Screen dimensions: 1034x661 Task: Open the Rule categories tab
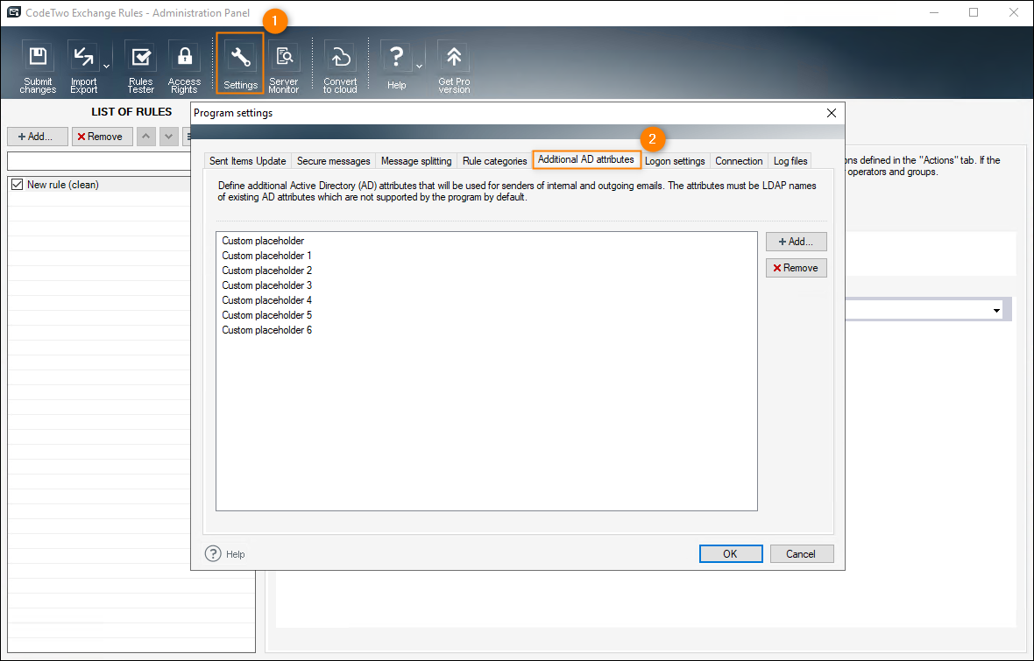pyautogui.click(x=494, y=161)
